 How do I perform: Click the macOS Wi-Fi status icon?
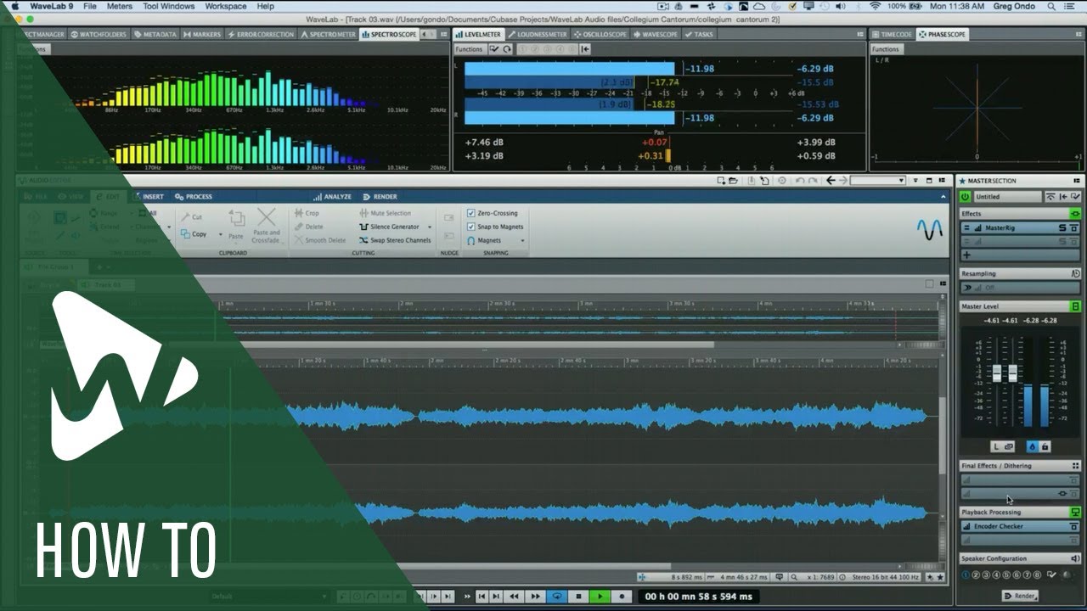click(x=875, y=6)
